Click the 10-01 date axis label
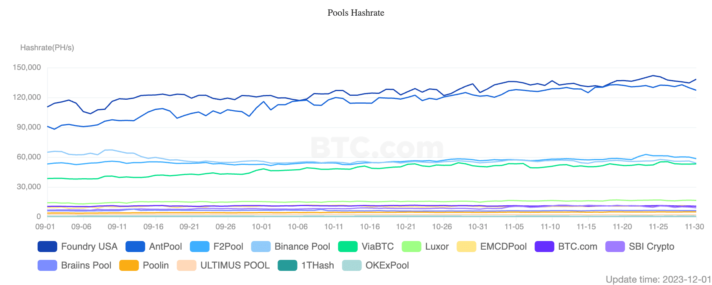 [x=261, y=227]
